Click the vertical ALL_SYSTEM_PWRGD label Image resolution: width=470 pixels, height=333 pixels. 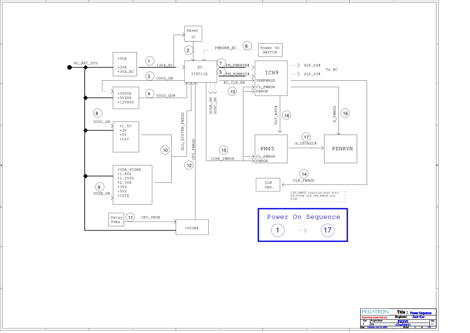(x=183, y=131)
